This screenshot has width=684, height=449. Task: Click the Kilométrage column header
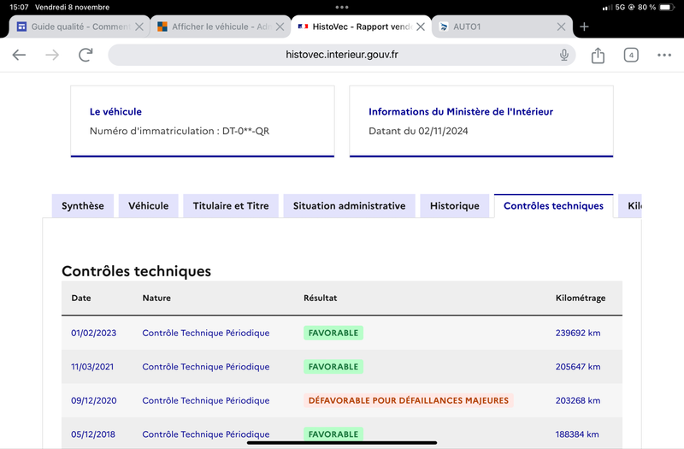click(581, 298)
